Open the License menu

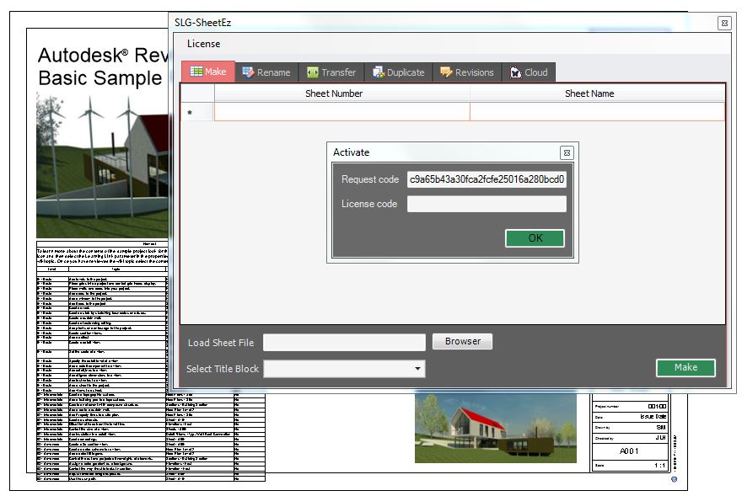[x=203, y=44]
